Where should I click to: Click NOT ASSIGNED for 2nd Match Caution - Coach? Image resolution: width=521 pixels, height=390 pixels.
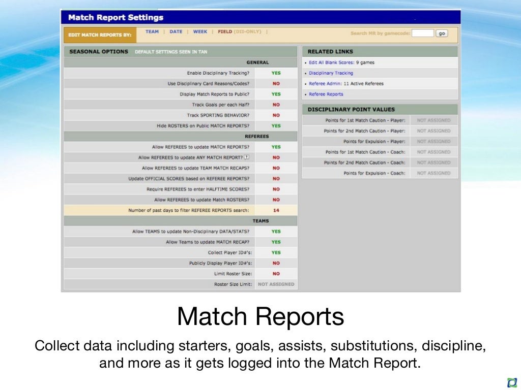[x=433, y=163]
